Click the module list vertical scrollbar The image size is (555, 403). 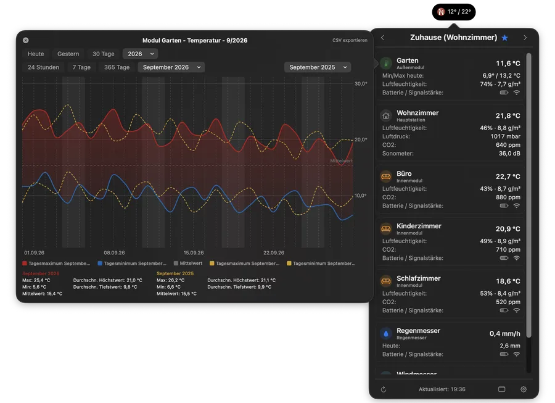(x=529, y=195)
